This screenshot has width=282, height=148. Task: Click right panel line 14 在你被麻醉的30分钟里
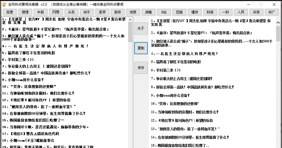(x=190, y=137)
